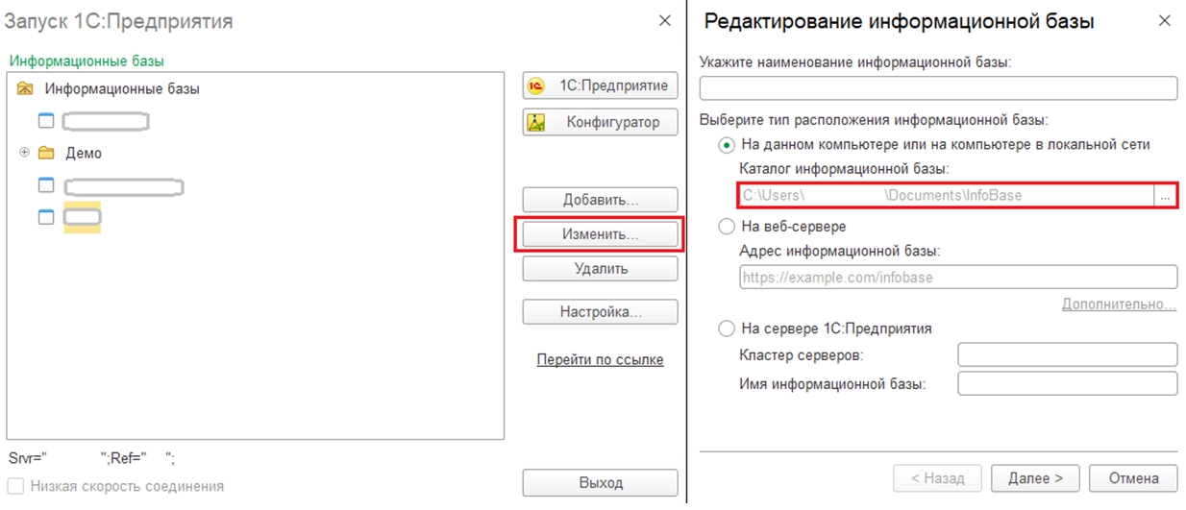This screenshot has width=1186, height=510.
Task: Open the Настройка... dialog button
Action: [600, 312]
